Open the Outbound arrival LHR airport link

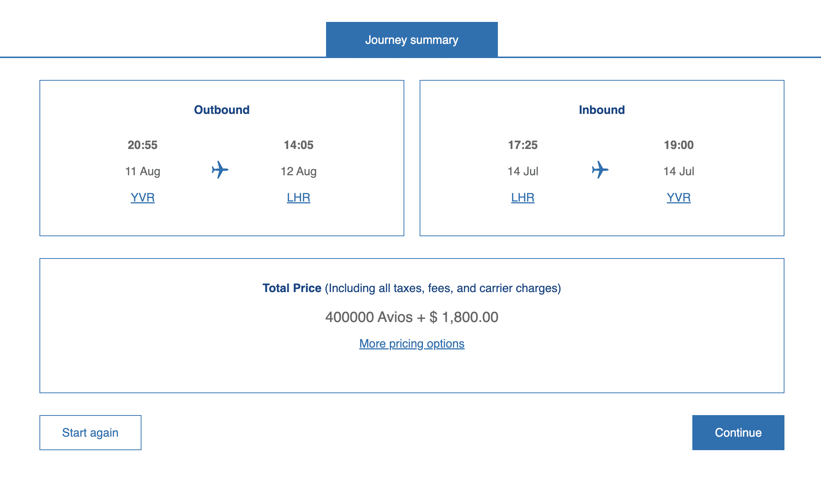[x=298, y=198]
